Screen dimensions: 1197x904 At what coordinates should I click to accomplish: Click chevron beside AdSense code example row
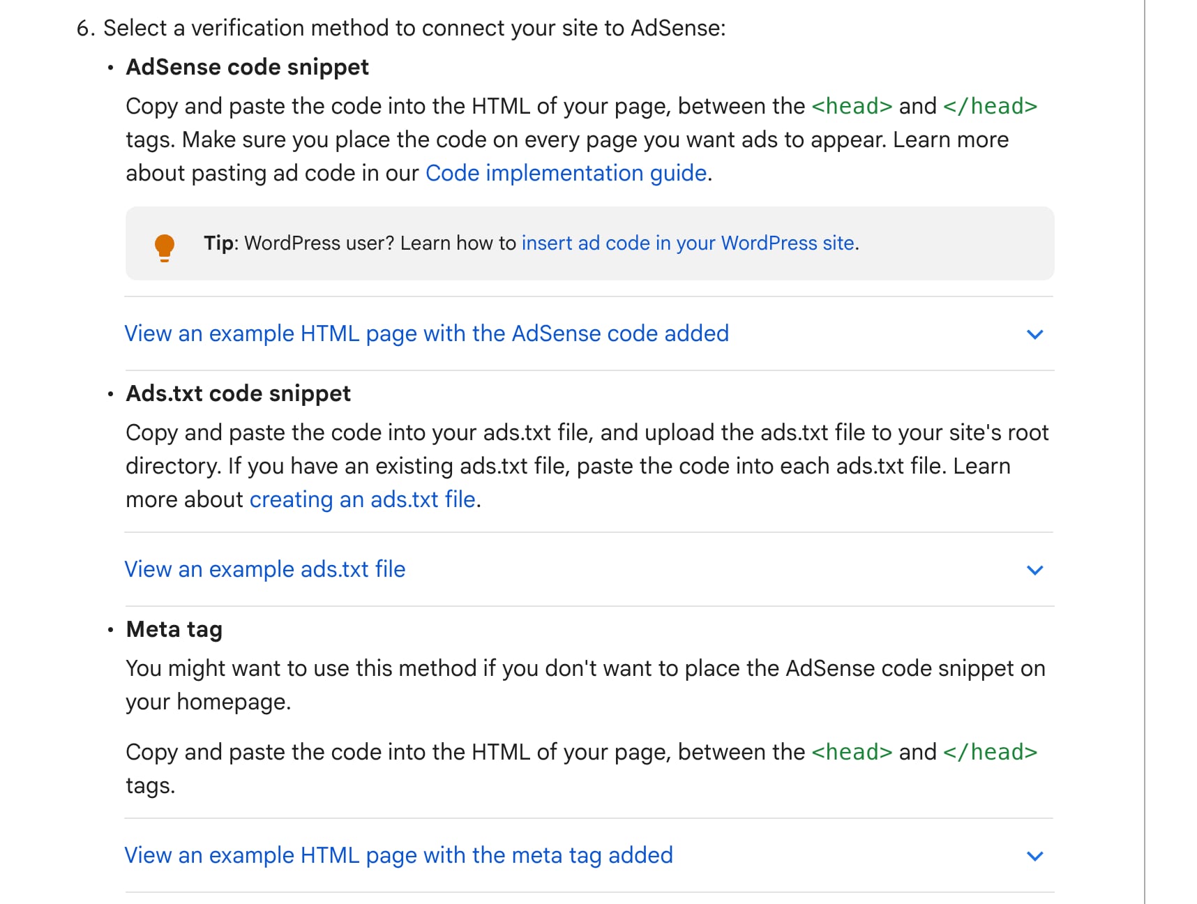1034,334
